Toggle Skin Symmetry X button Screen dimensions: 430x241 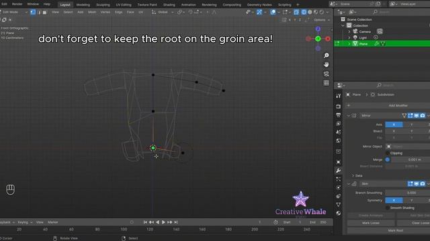[x=394, y=200]
